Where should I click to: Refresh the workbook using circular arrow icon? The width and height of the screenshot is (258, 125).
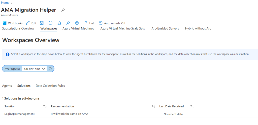tap(50, 23)
